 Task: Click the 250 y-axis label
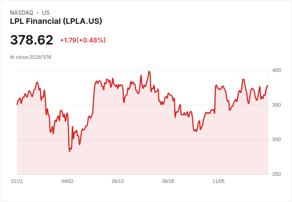(277, 174)
